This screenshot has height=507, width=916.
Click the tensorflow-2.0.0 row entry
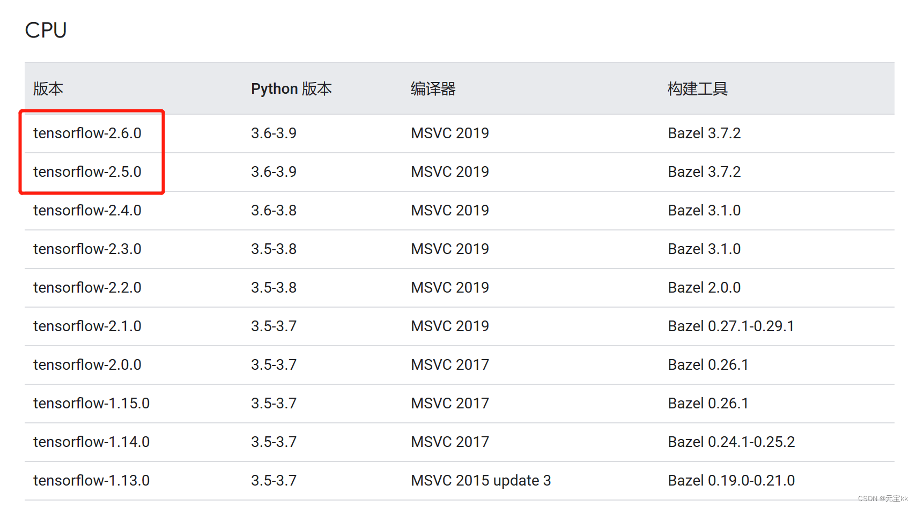[x=87, y=364]
